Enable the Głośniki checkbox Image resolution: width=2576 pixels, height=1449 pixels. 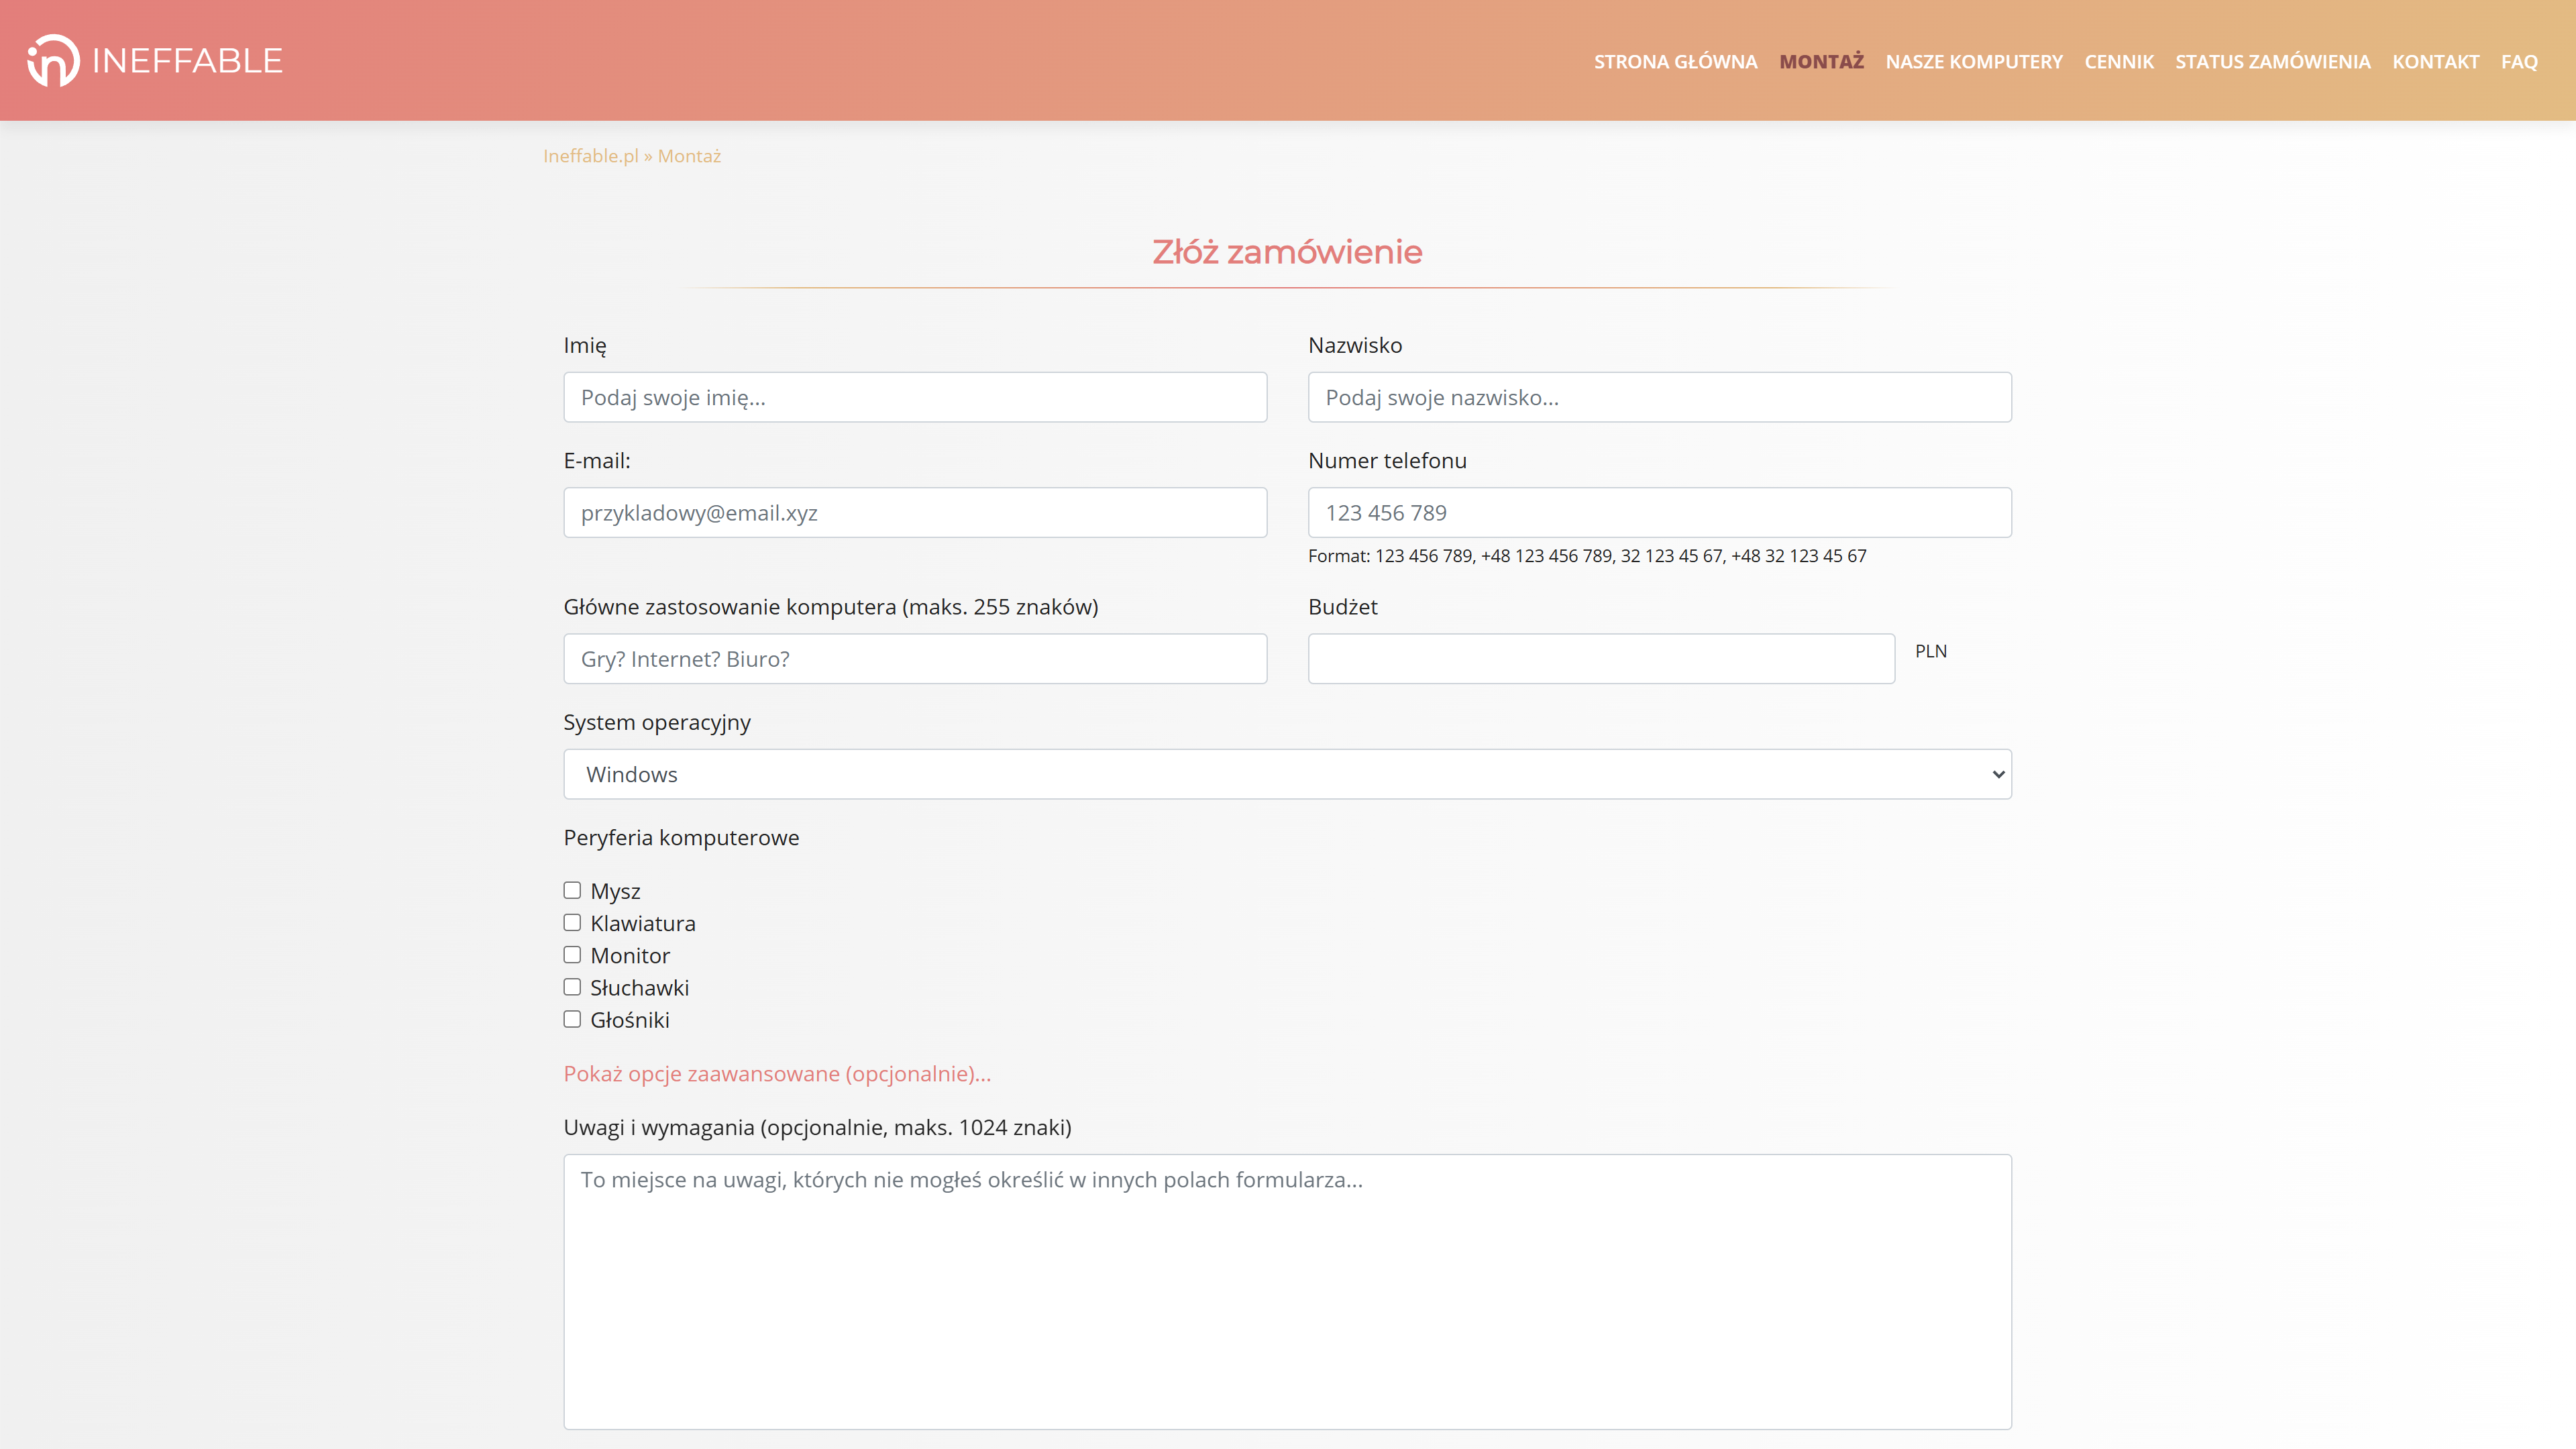coord(572,1019)
